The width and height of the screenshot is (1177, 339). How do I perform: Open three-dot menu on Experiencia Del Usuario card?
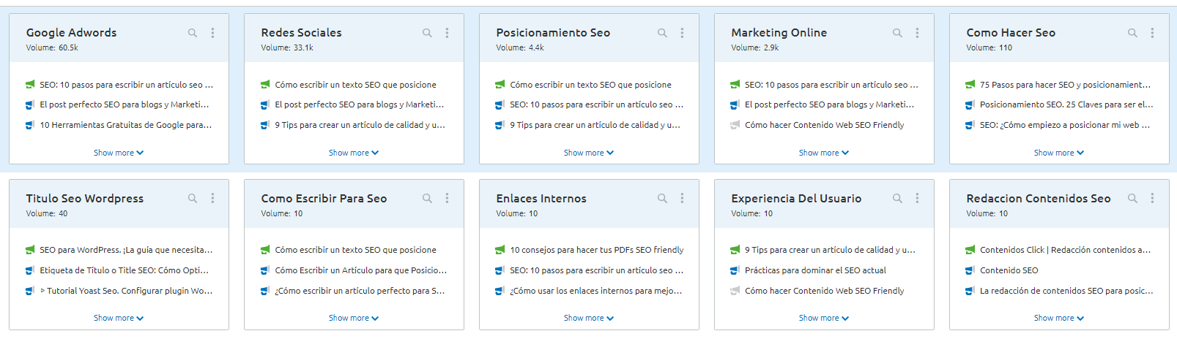(x=918, y=199)
